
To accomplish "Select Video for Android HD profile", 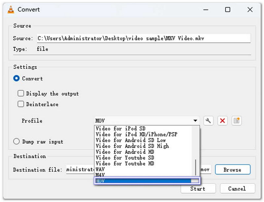I will click(x=143, y=152).
